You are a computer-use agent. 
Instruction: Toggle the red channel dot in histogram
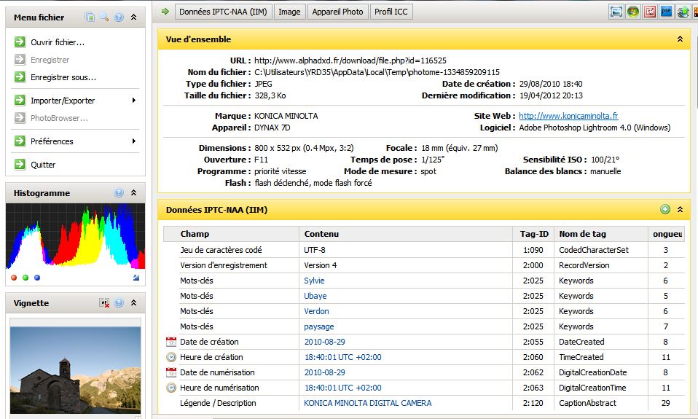click(x=14, y=278)
